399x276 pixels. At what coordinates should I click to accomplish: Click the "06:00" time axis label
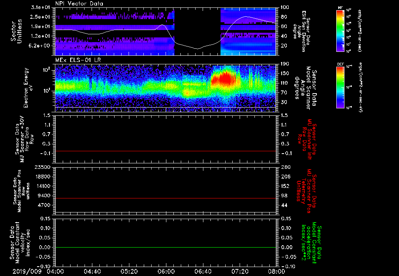[x=166, y=271]
